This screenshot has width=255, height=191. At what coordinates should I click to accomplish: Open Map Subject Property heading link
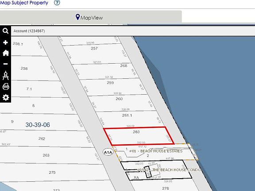(24, 3)
